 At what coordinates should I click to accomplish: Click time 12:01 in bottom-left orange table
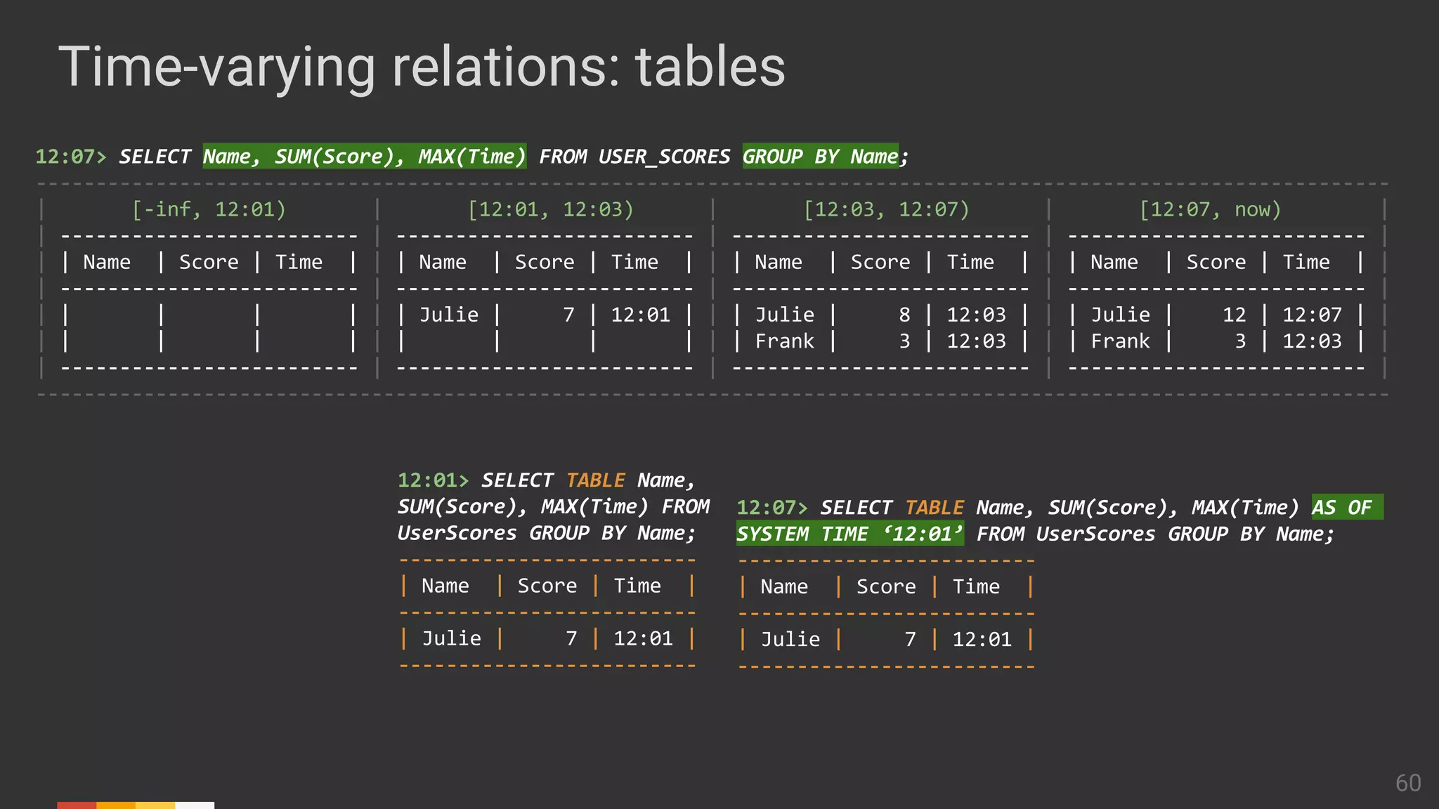click(x=643, y=638)
